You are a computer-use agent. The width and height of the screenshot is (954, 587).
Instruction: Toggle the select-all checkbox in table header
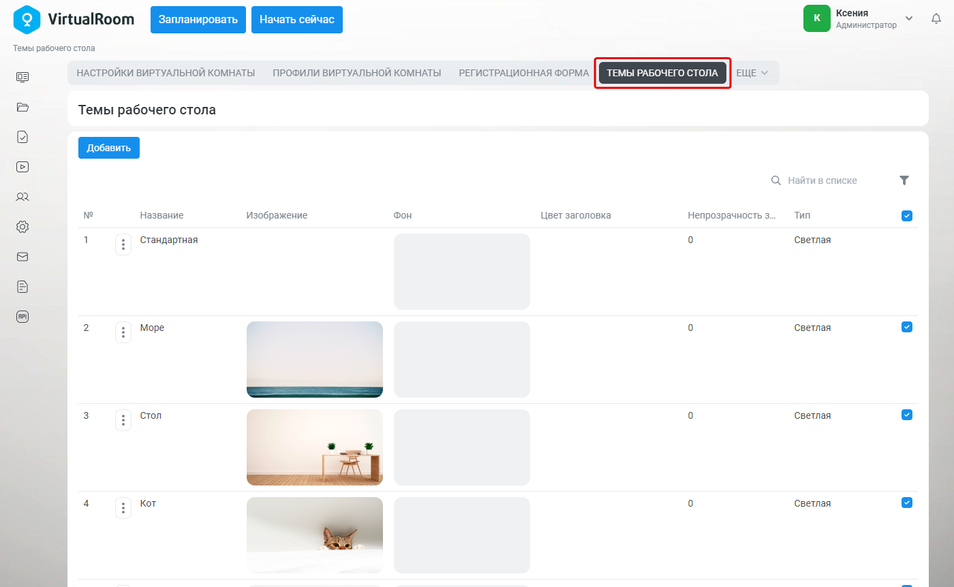906,216
